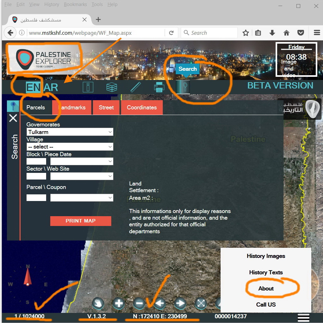Open browser downloads arrow
Screen dimensions: 323x323
coord(272,33)
